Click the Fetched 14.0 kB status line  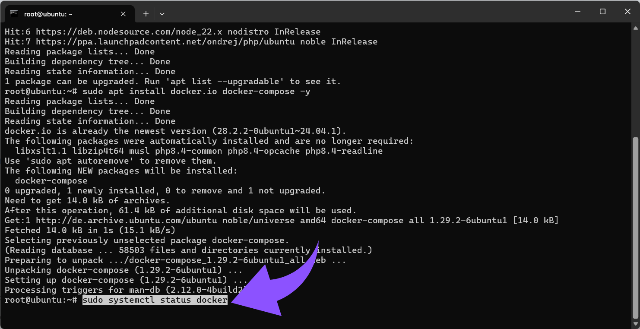(x=86, y=230)
